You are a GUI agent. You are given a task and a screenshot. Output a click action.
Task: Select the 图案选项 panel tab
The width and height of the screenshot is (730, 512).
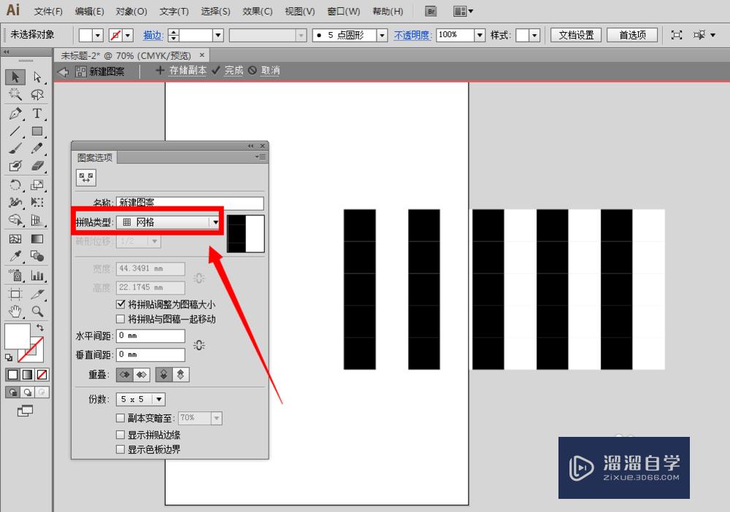coord(95,158)
